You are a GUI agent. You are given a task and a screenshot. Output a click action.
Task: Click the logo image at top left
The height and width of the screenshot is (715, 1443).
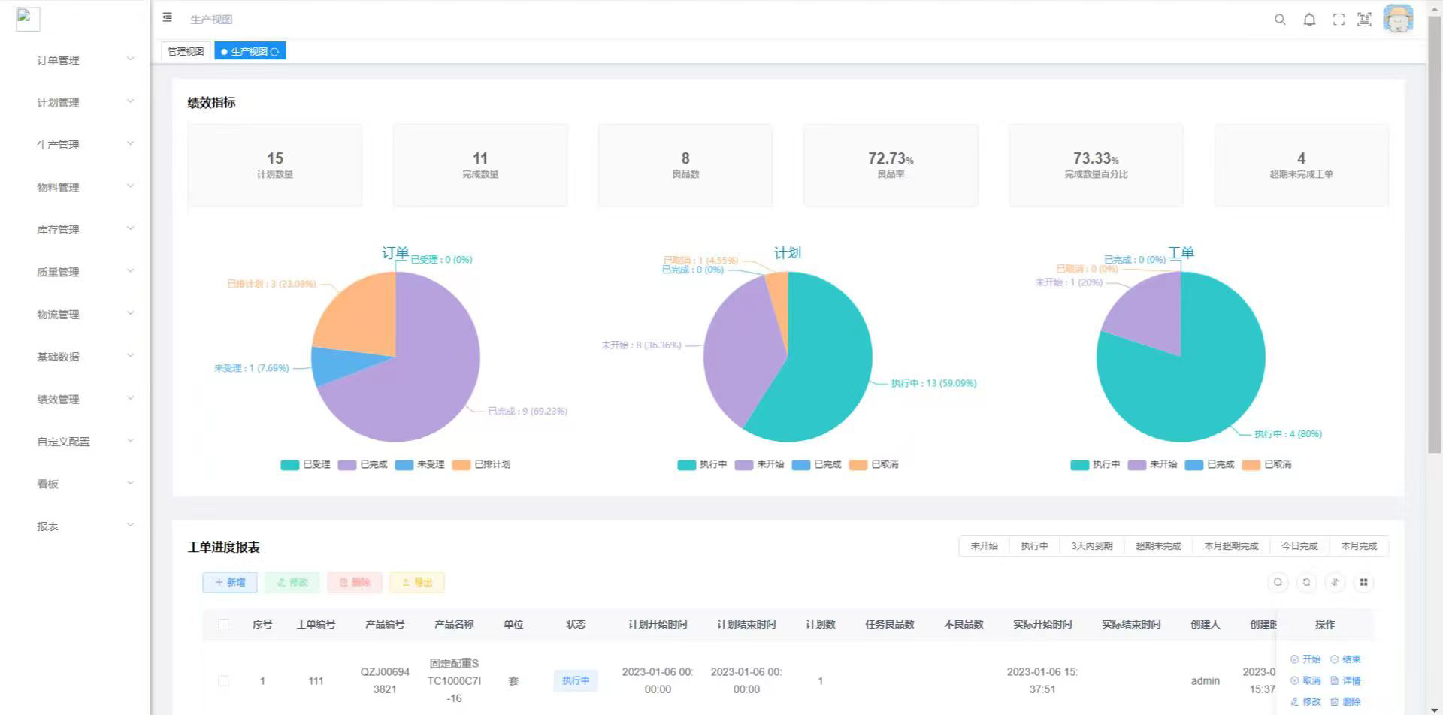(x=28, y=19)
